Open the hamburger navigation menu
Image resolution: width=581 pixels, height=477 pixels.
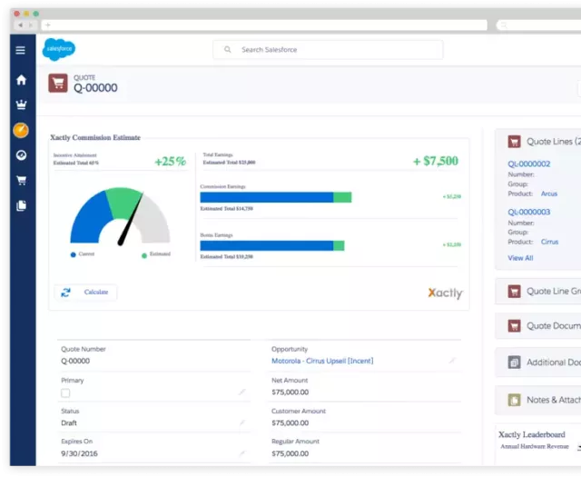[x=20, y=50]
